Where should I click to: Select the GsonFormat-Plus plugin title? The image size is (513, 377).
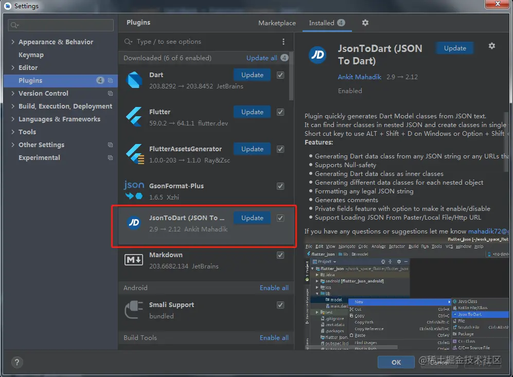[176, 186]
